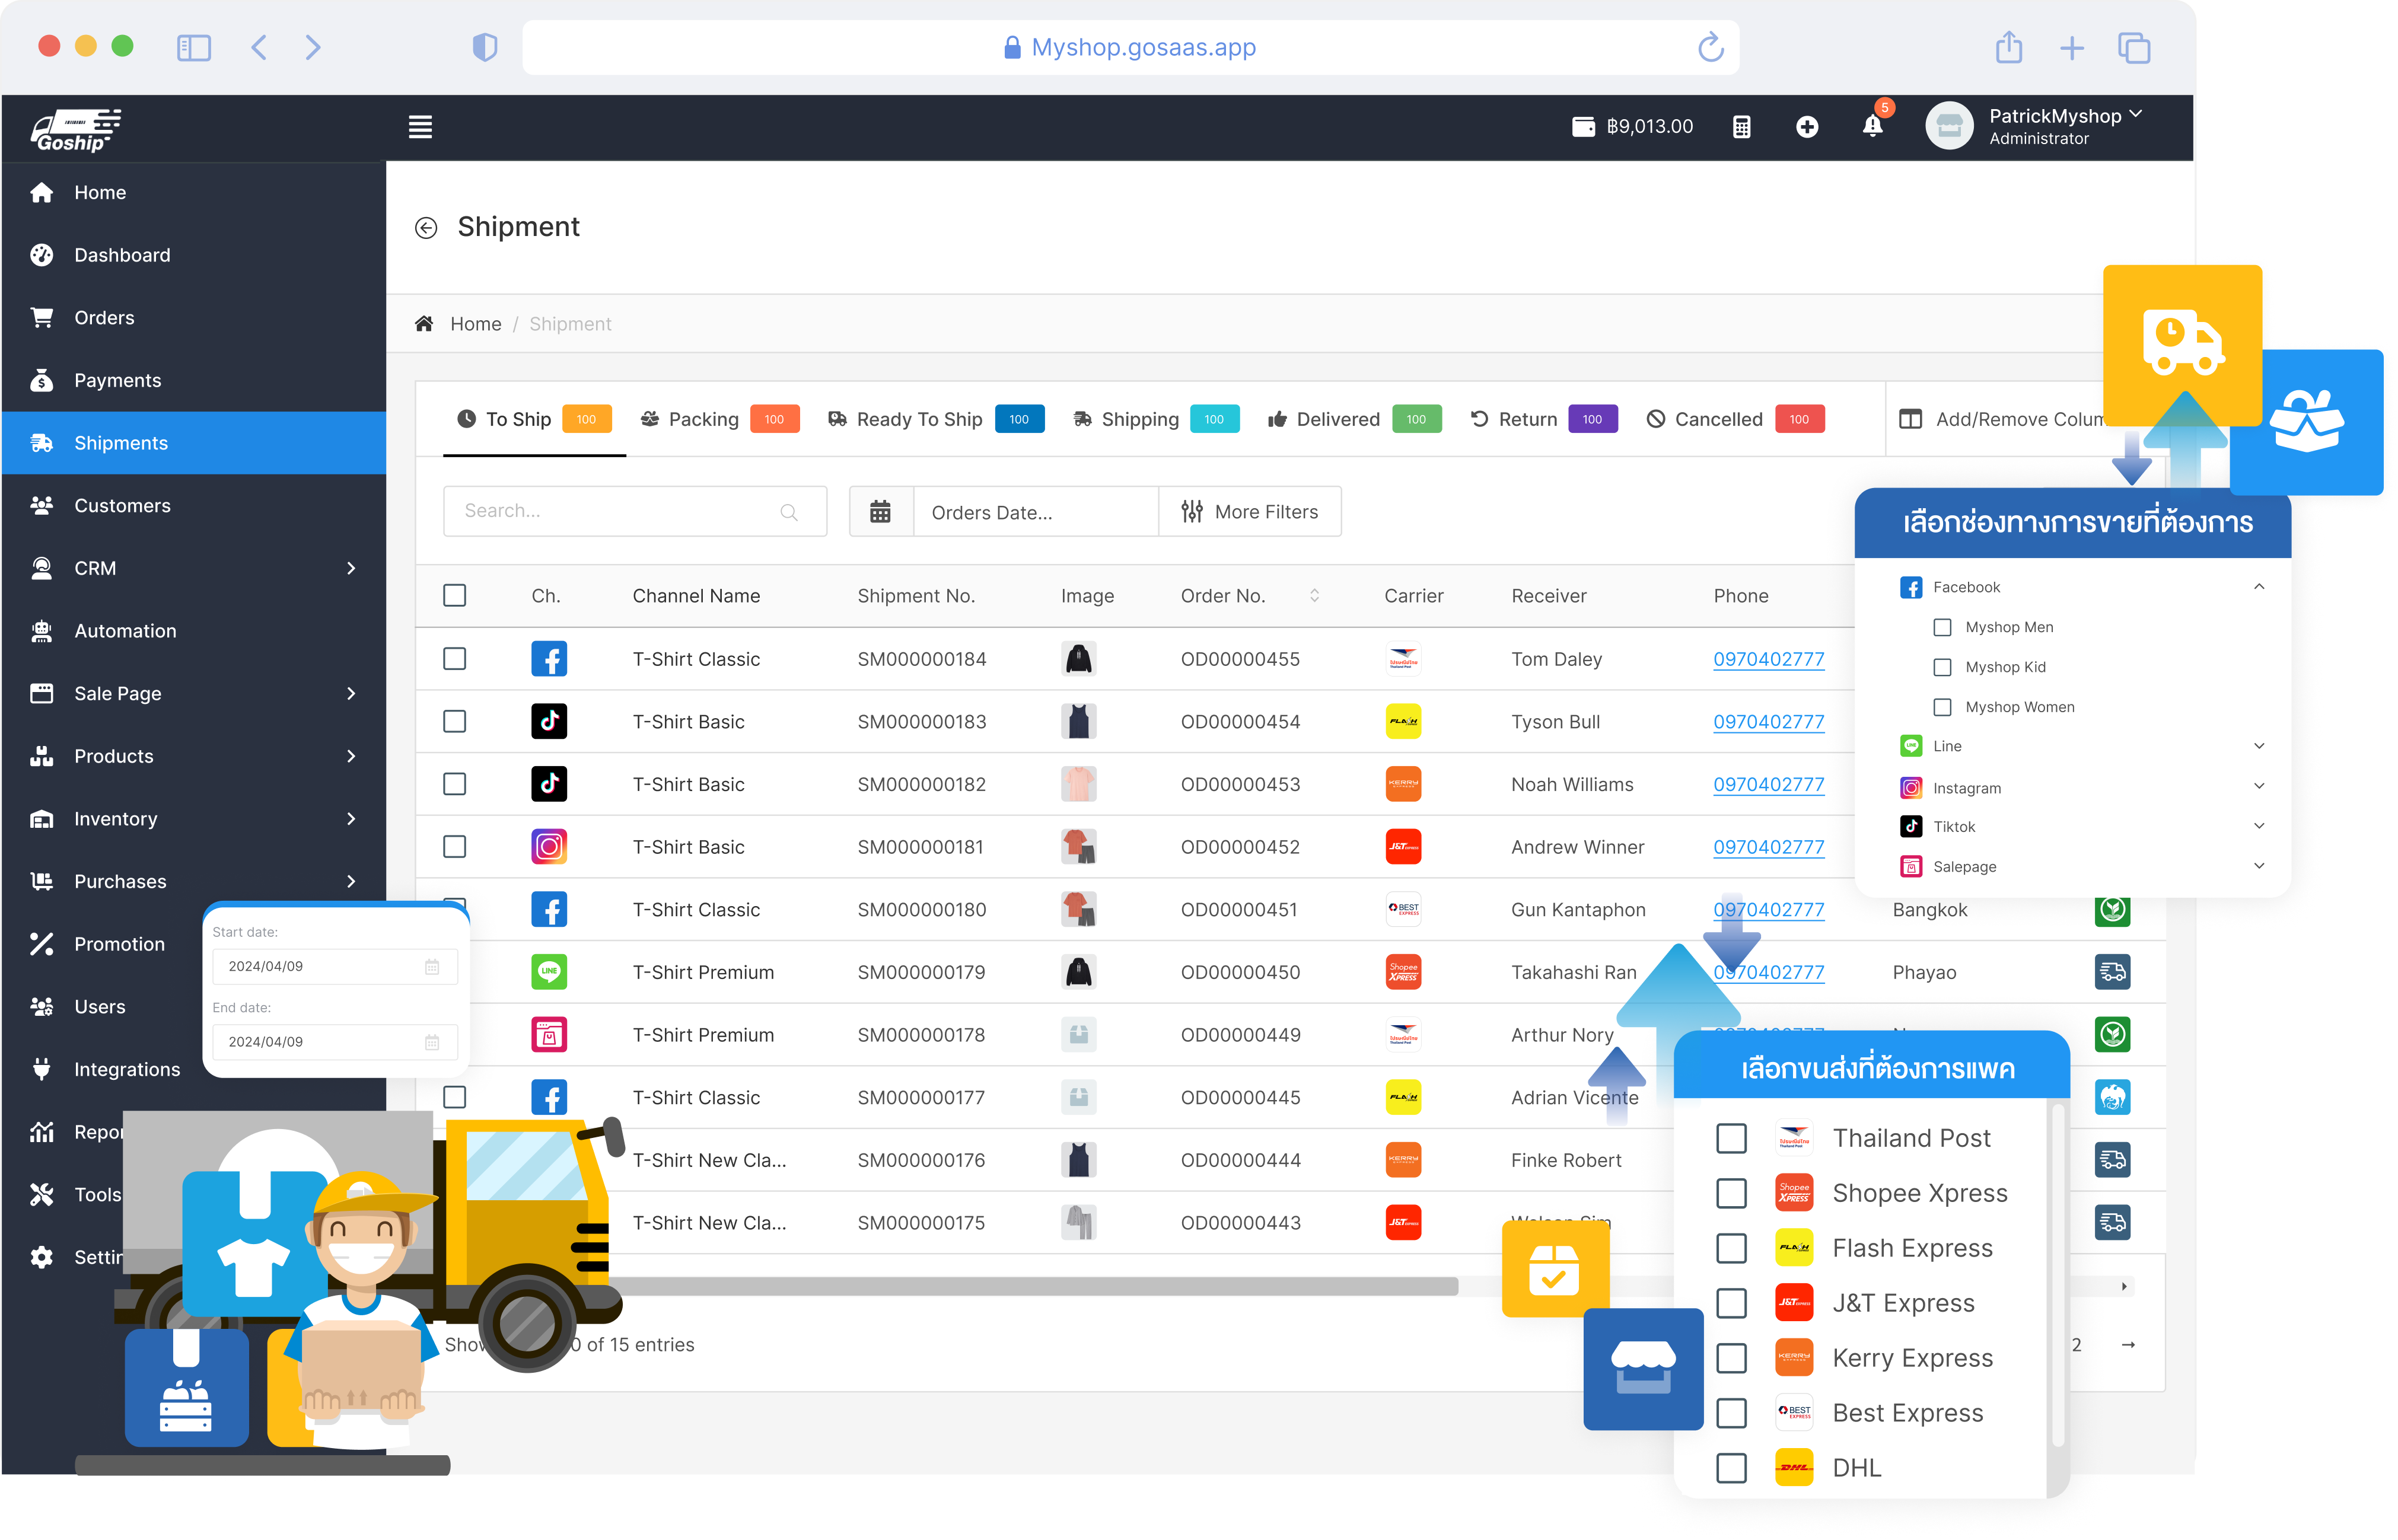Collapse the Facebook channel group

pyautogui.click(x=2258, y=587)
